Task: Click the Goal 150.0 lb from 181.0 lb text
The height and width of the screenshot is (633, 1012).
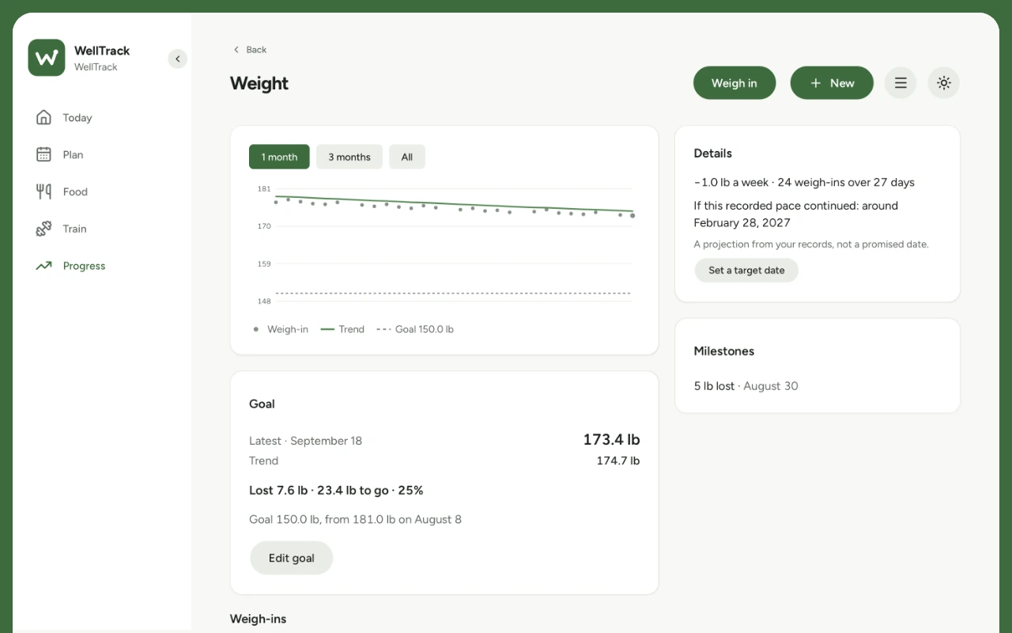Action: coord(355,520)
